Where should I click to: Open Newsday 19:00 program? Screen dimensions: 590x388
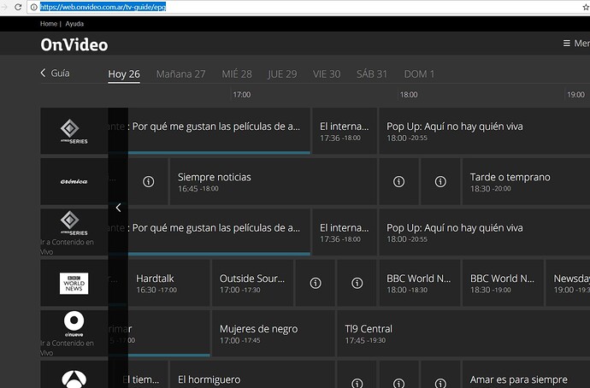click(568, 283)
